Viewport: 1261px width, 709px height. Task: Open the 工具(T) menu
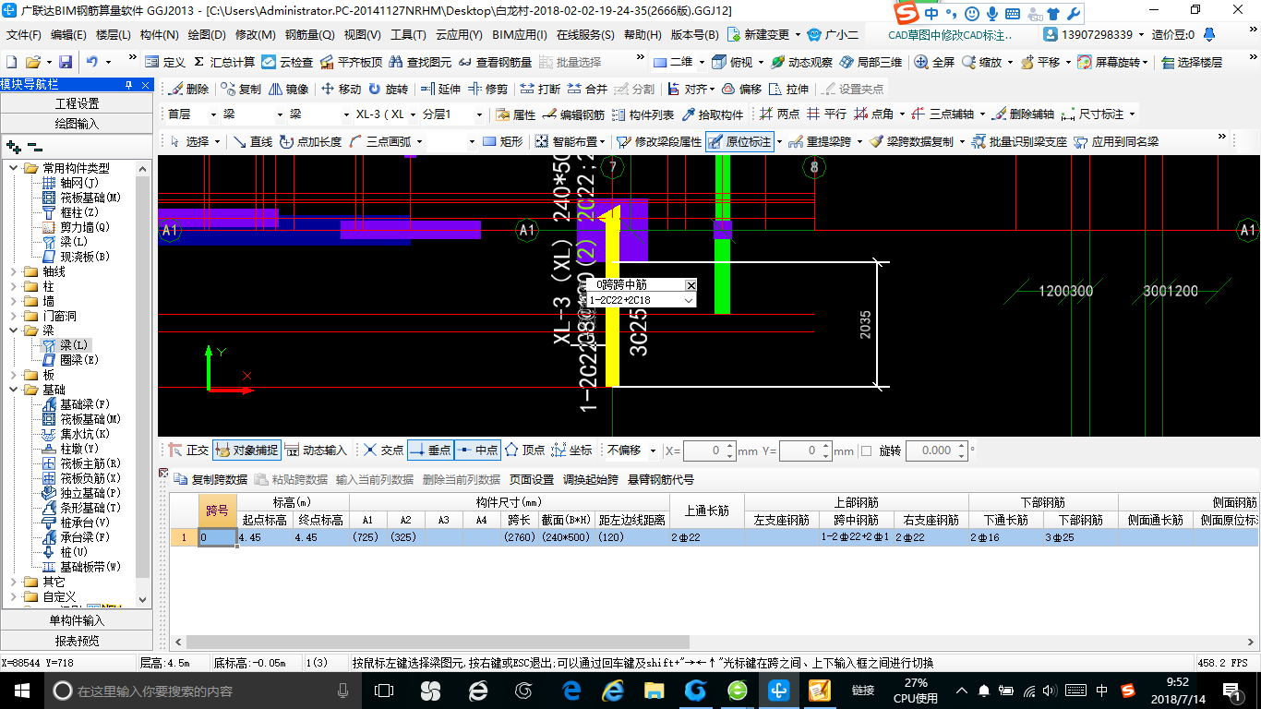point(408,34)
